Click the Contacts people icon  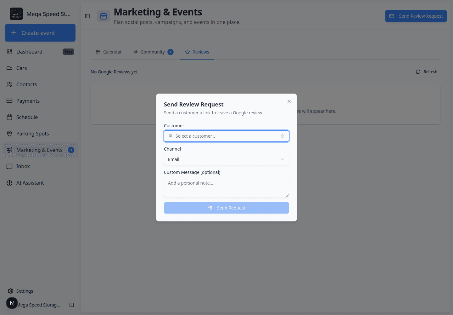coord(9,84)
